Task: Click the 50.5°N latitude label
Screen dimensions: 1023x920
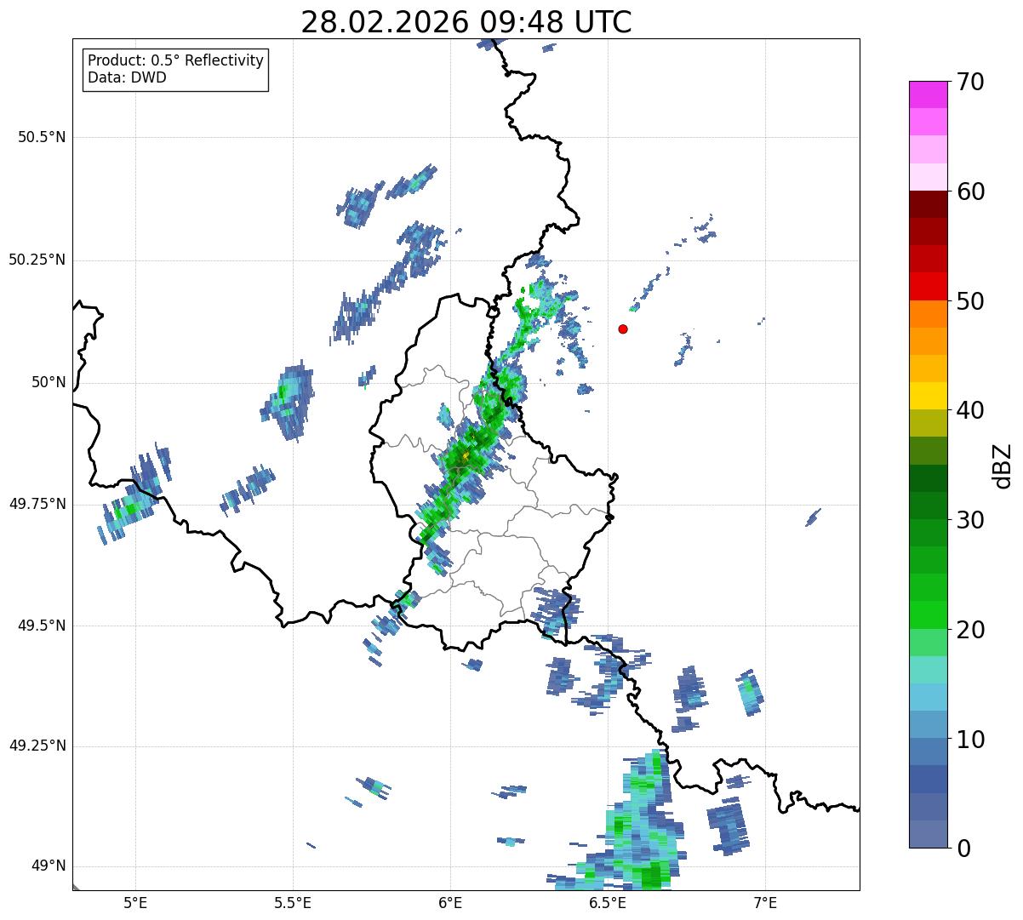Action: (42, 137)
